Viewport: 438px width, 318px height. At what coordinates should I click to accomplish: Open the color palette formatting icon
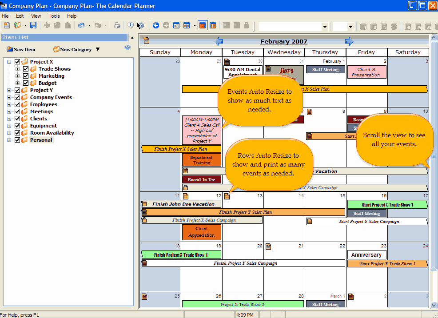394,27
